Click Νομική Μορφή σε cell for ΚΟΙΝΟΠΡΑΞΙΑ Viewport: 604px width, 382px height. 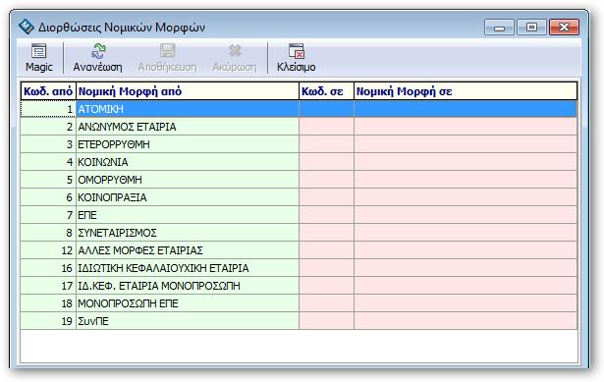pos(466,197)
